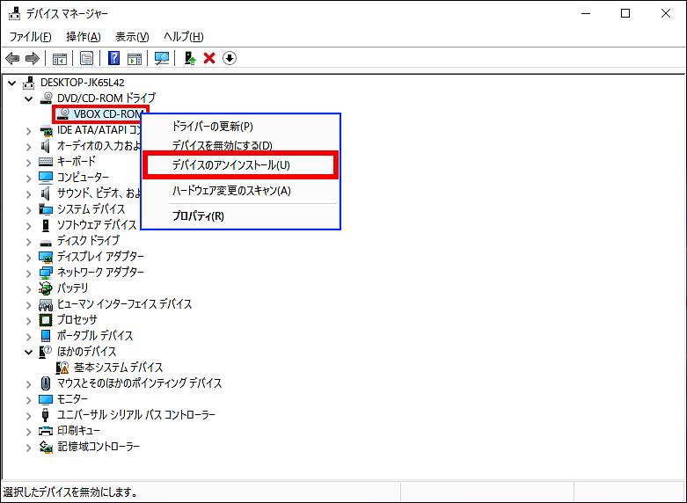Expand the ネットワーク アダプター node
The width and height of the screenshot is (687, 503).
[x=28, y=273]
